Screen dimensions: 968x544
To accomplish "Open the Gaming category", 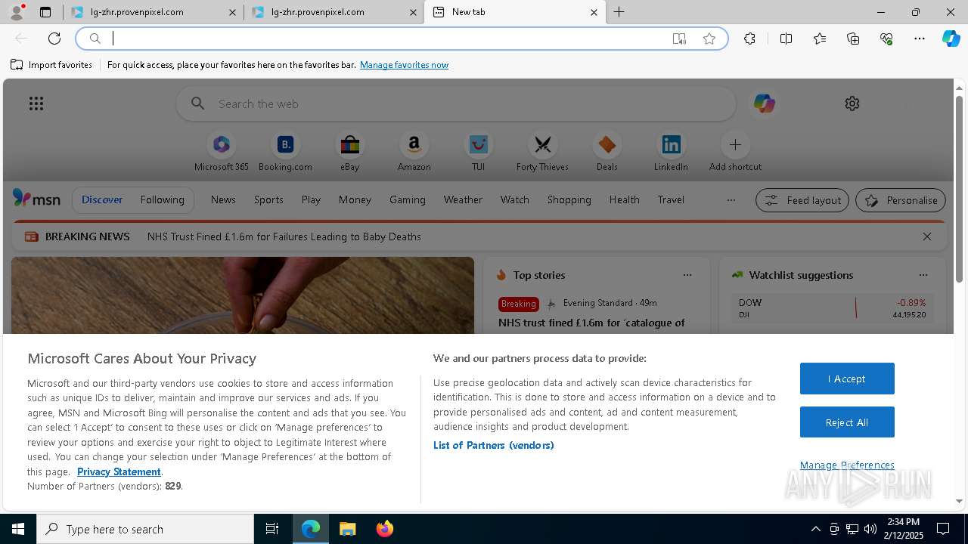I will tap(408, 199).
